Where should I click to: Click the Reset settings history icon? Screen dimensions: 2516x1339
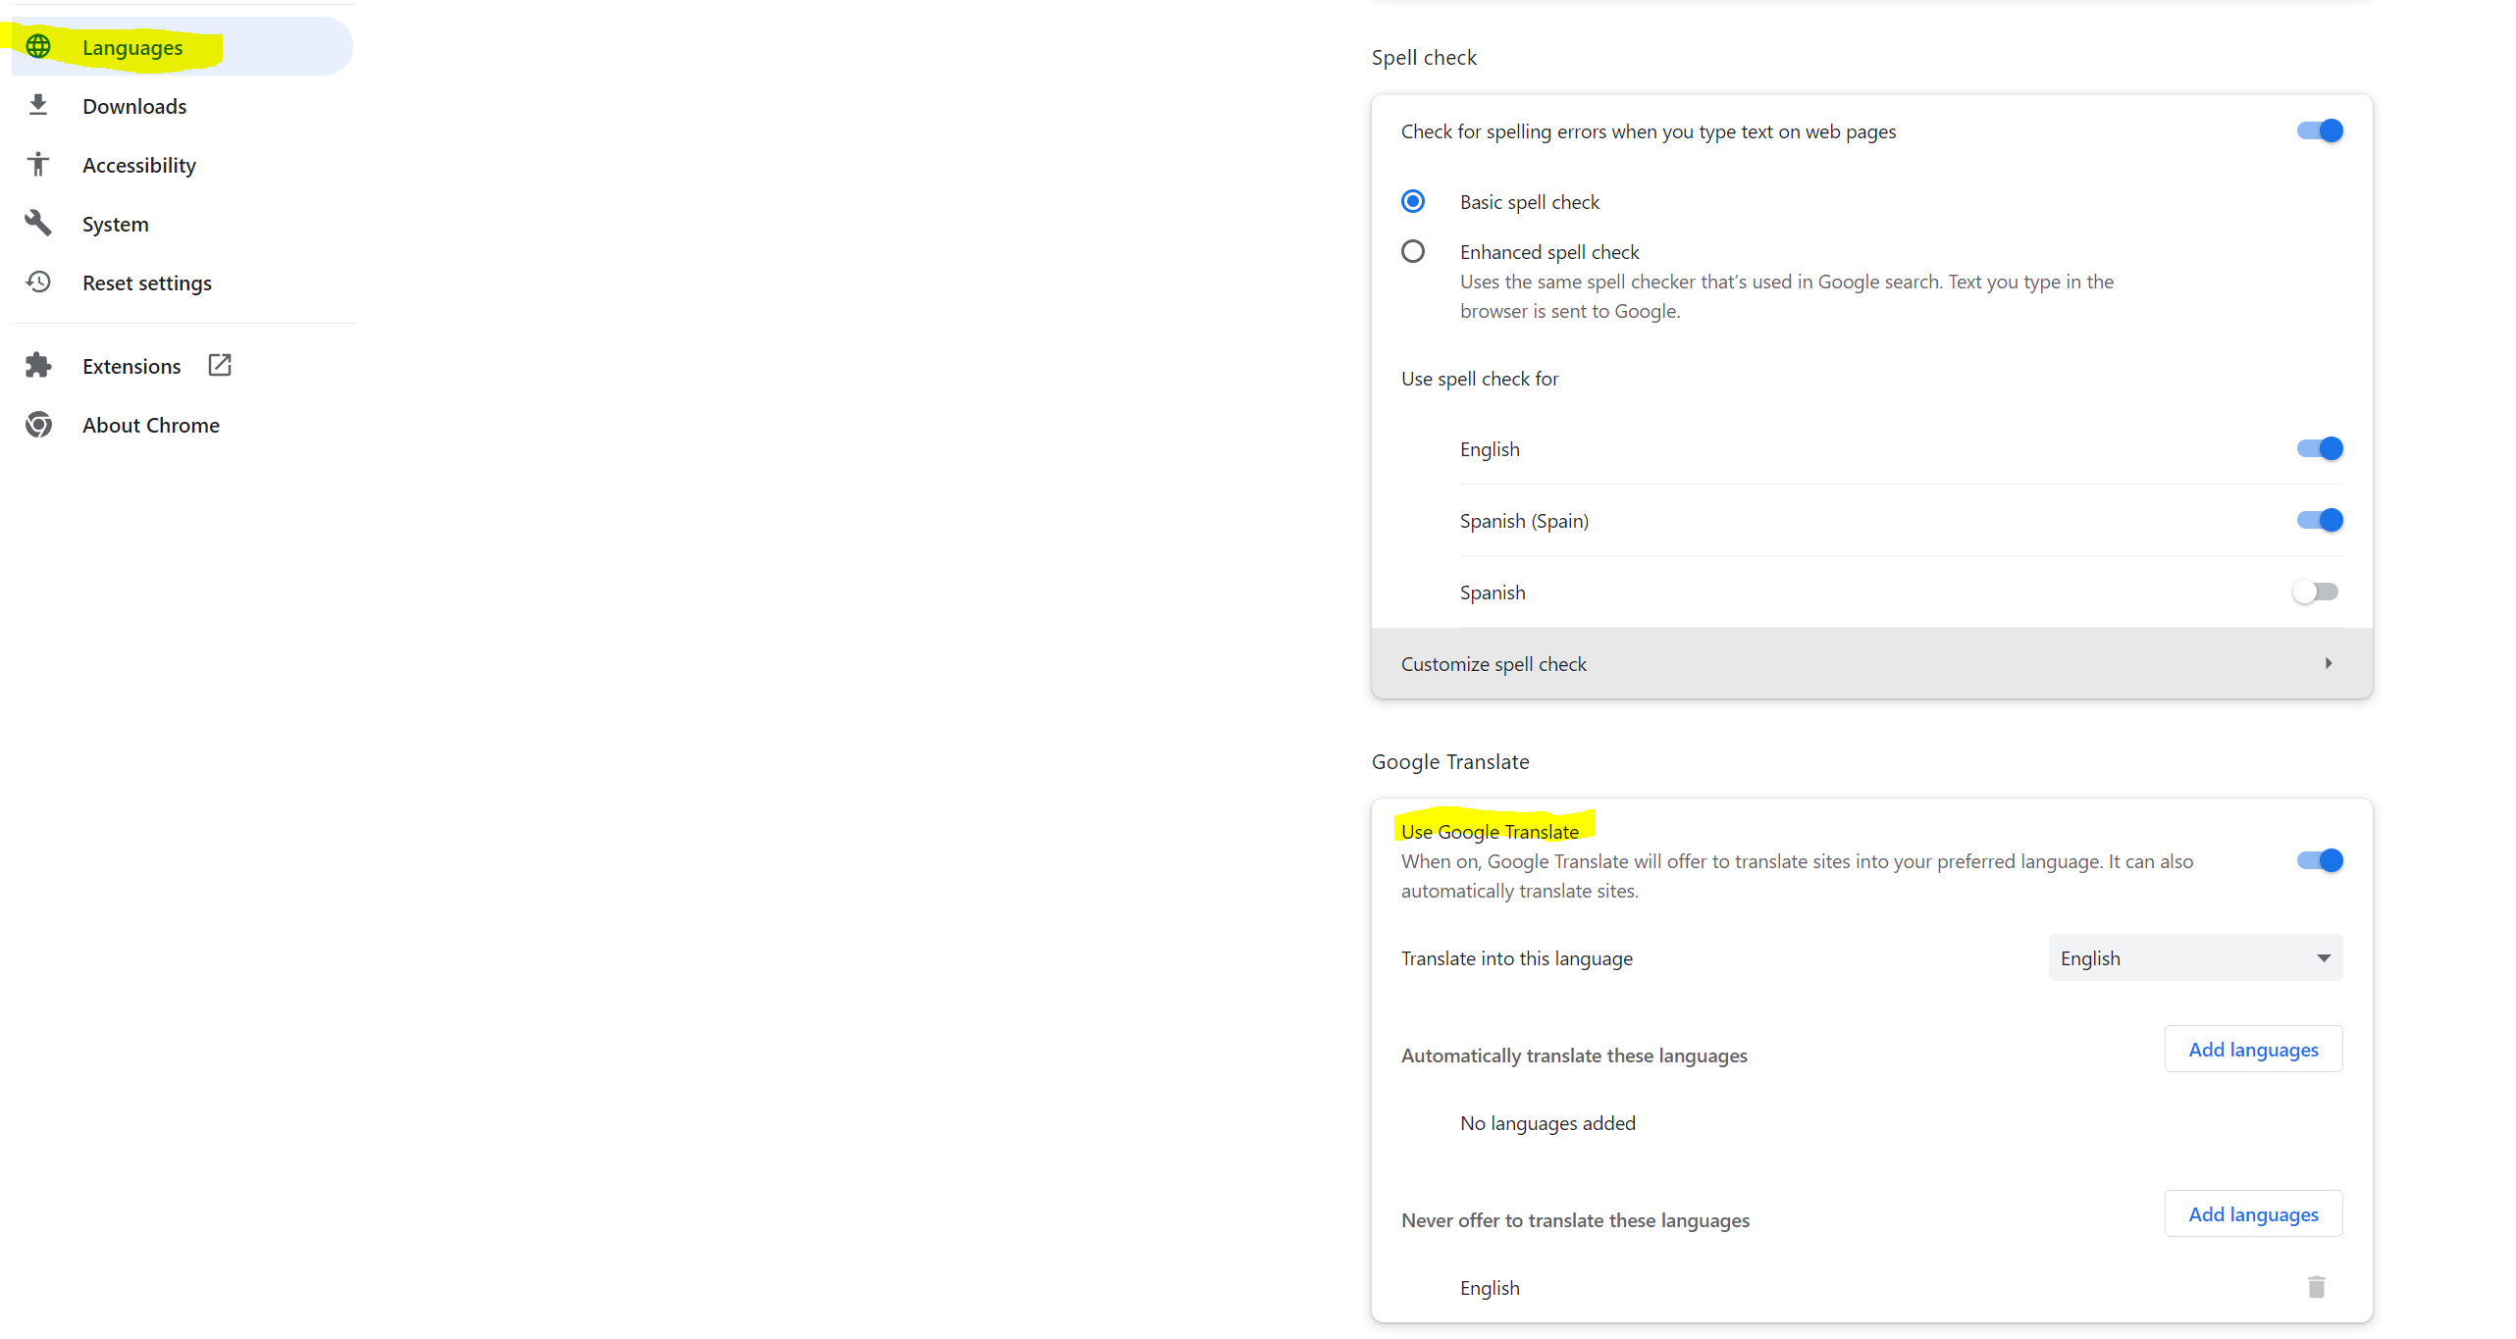coord(38,282)
